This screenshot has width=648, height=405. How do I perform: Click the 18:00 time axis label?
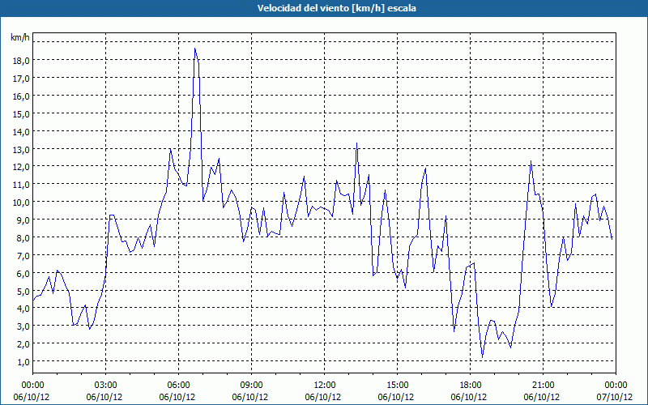470,386
